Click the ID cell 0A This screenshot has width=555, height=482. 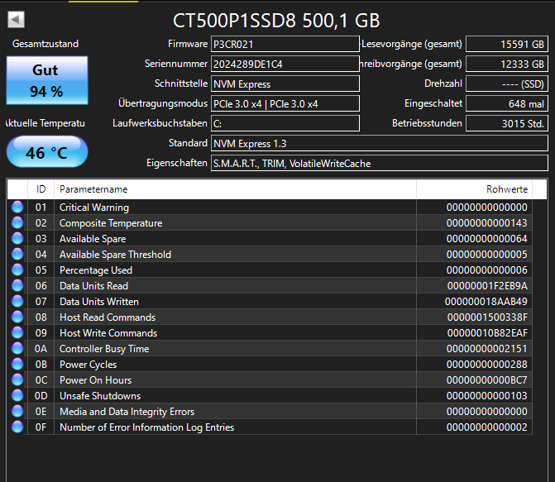pyautogui.click(x=41, y=349)
